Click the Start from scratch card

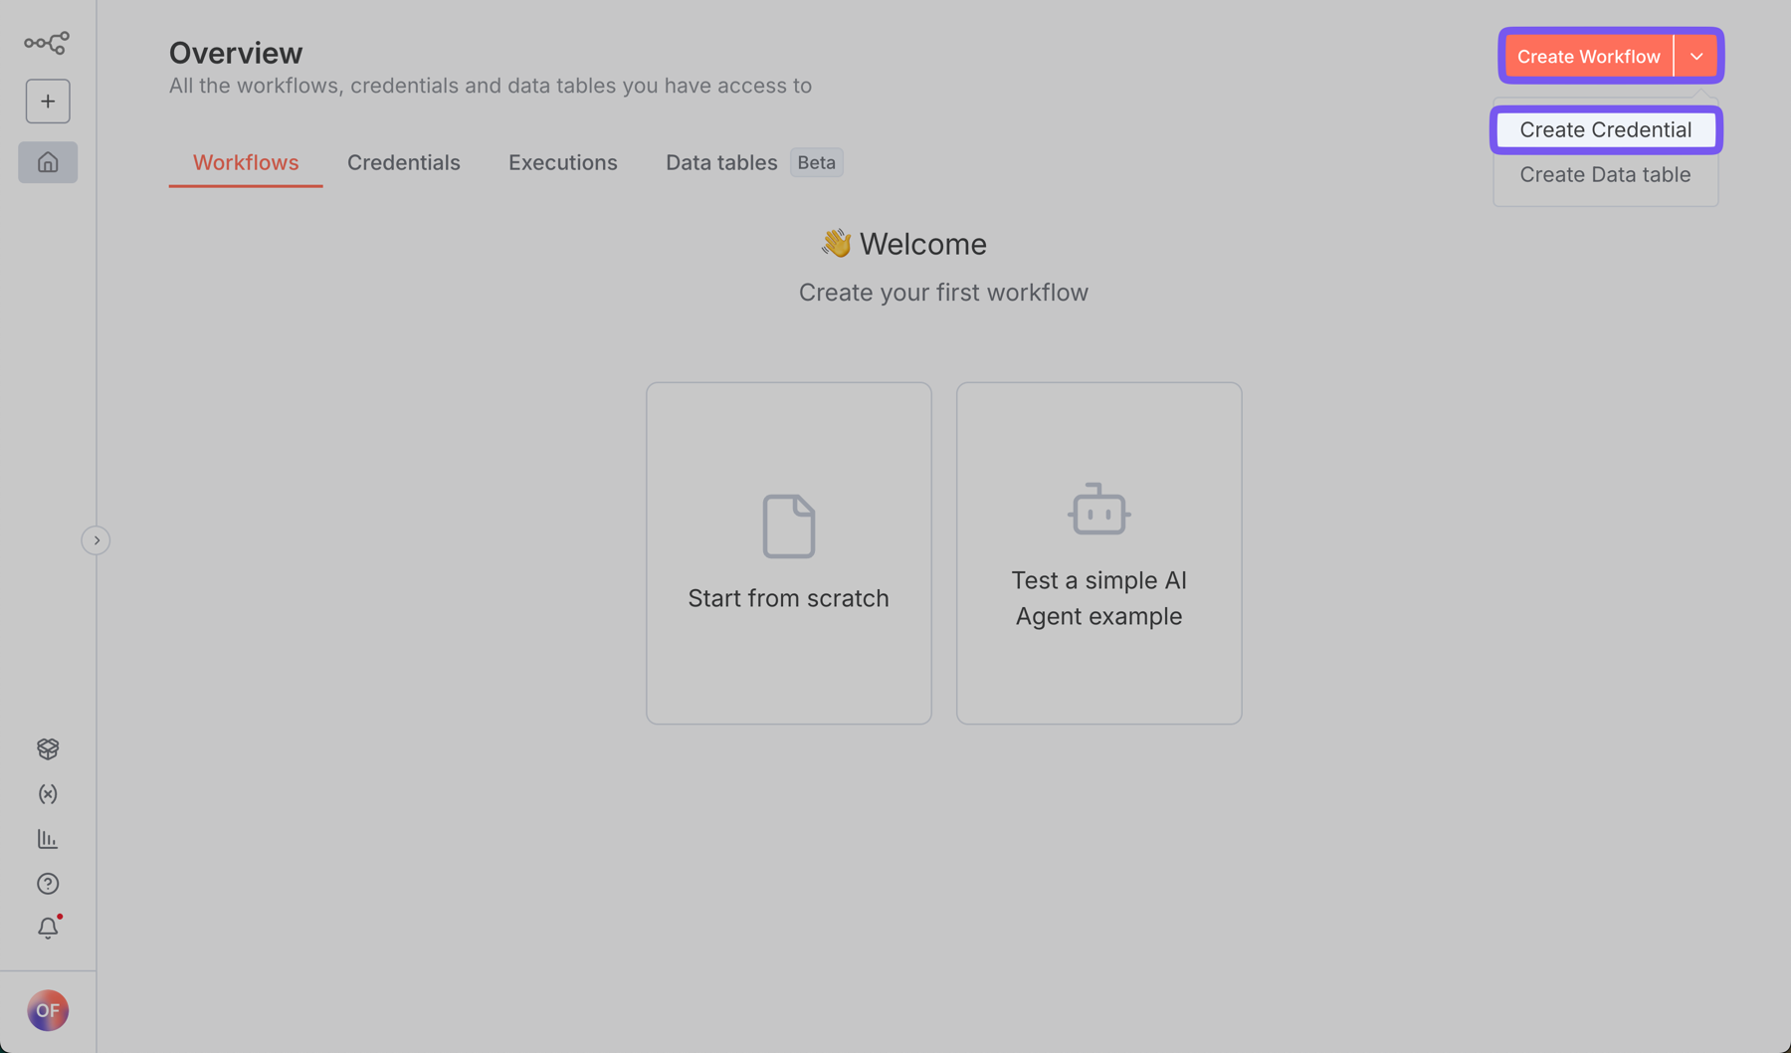(x=788, y=553)
